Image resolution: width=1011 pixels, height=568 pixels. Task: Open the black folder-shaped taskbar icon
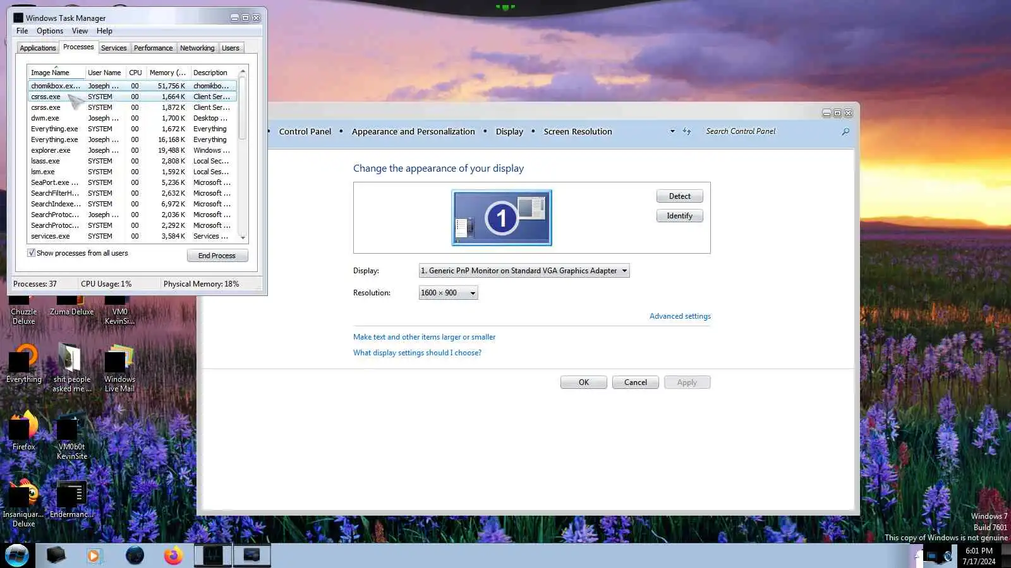pos(56,555)
